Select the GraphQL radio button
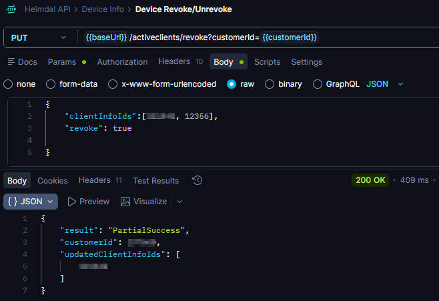Image resolution: width=439 pixels, height=301 pixels. (318, 84)
